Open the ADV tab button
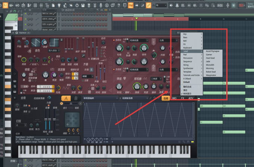The height and width of the screenshot is (167, 254). (191, 98)
